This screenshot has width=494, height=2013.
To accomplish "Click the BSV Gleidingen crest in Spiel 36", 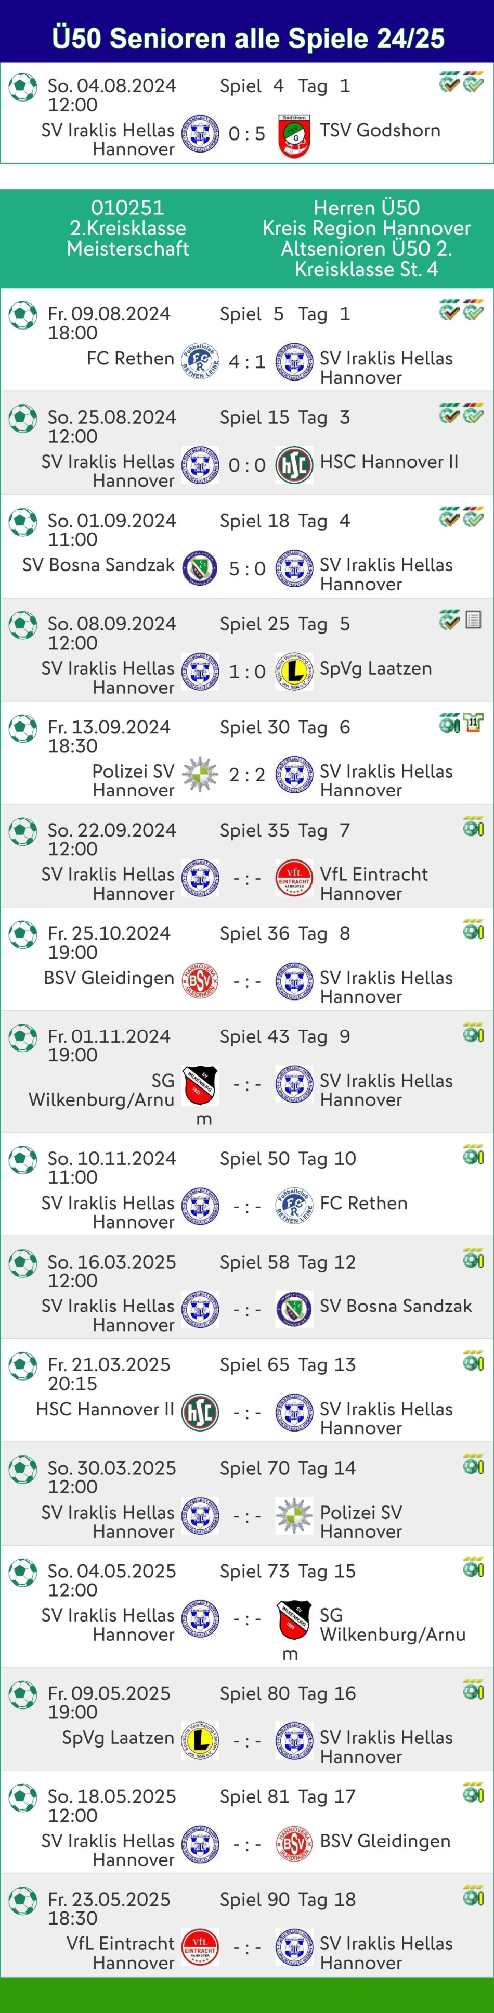I will point(200,981).
